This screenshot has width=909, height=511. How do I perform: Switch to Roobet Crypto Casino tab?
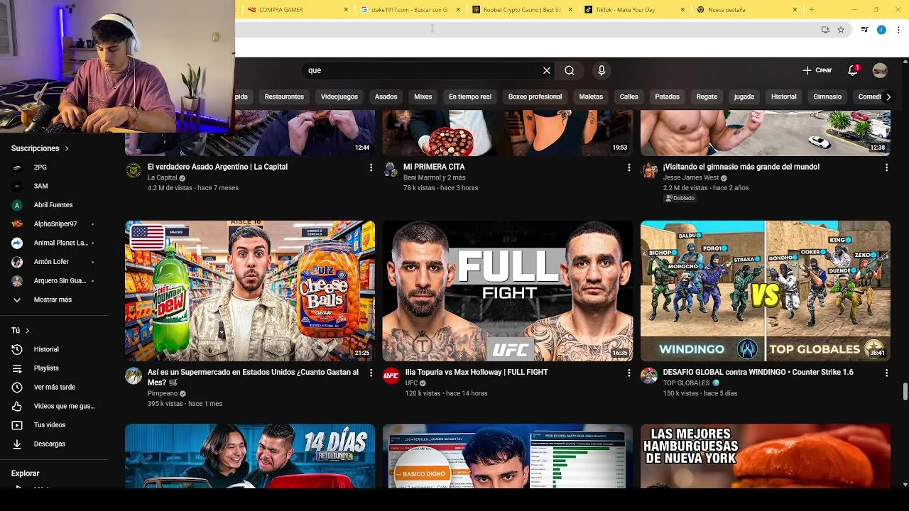point(522,10)
